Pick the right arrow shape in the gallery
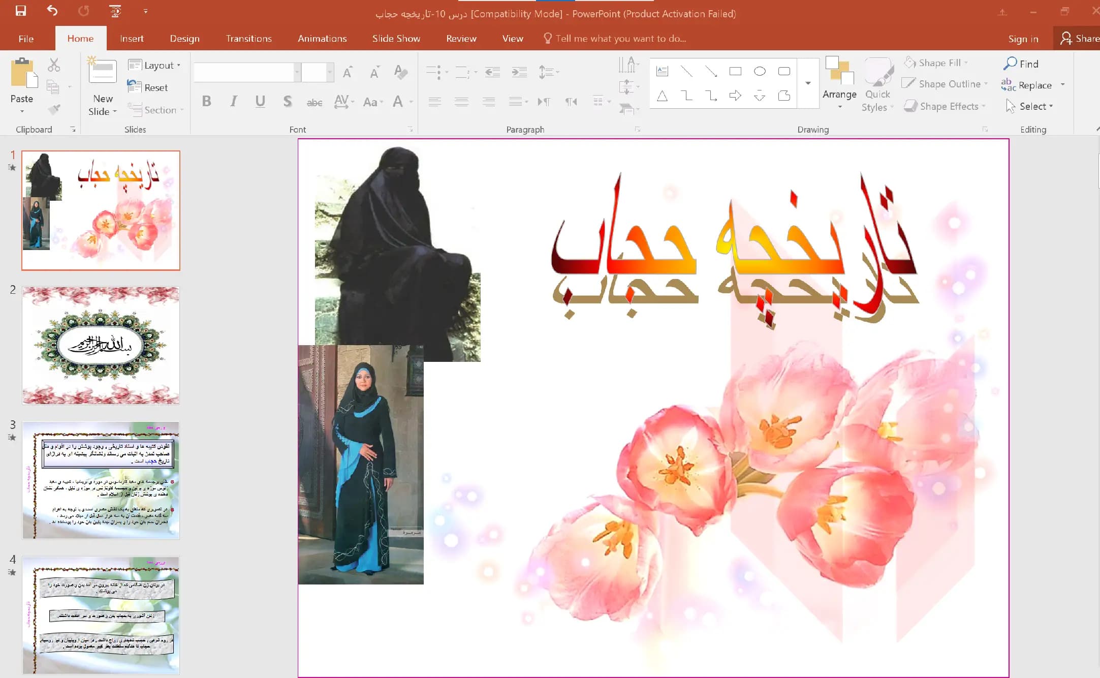The width and height of the screenshot is (1100, 678). (735, 95)
